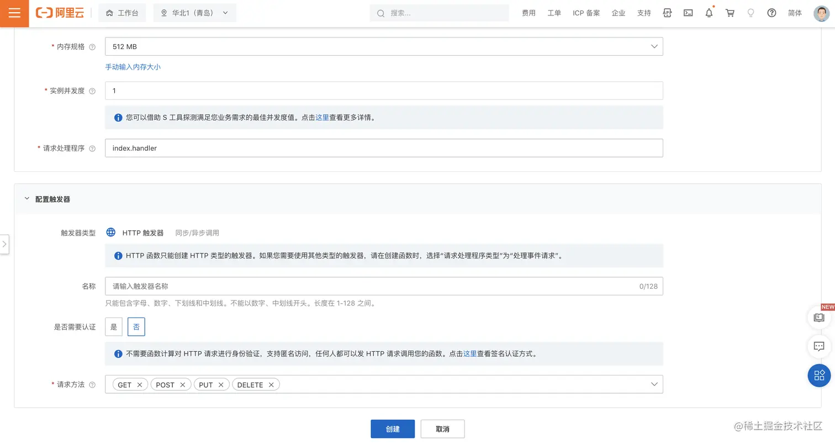This screenshot has height=444, width=835.
Task: Click the trigger name input field
Action: pos(384,287)
